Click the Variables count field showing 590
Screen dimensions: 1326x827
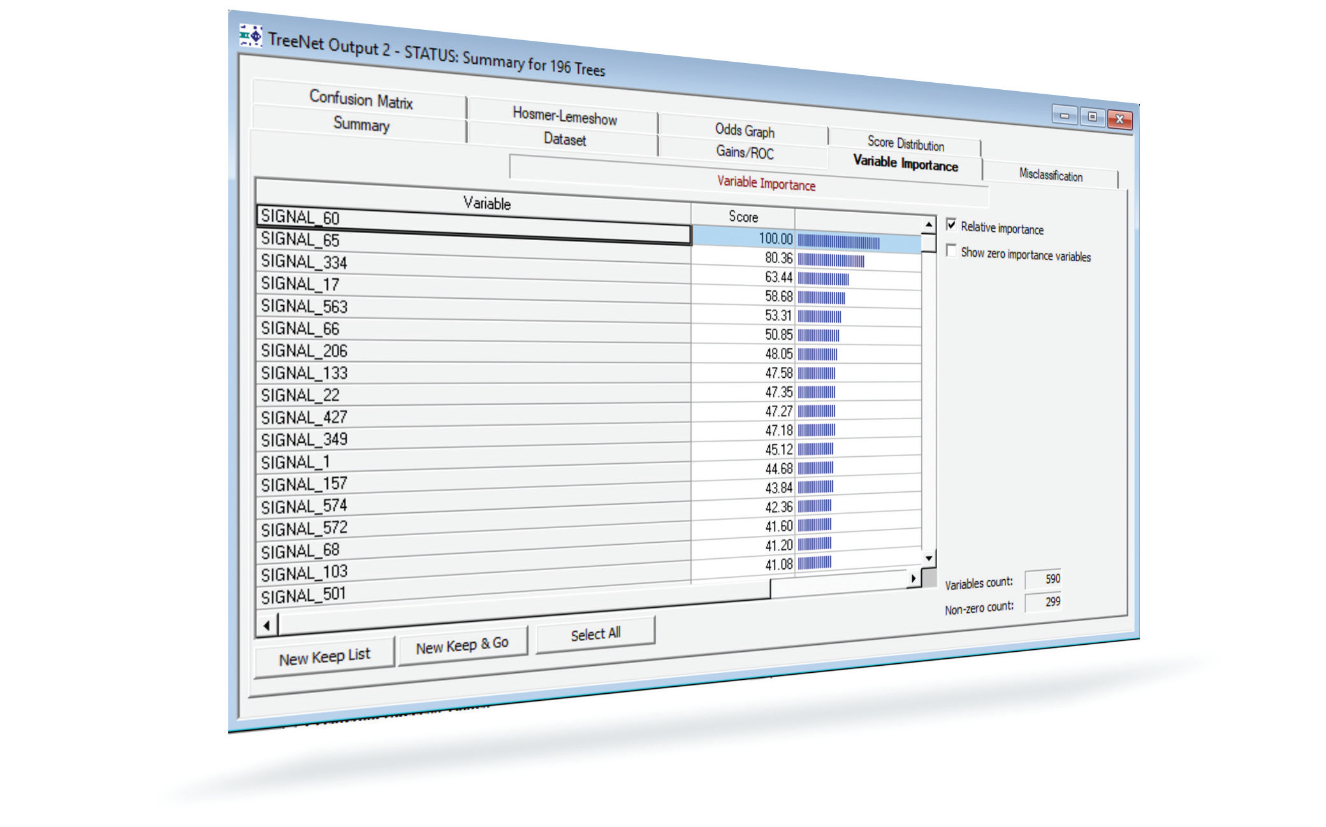click(x=1044, y=579)
